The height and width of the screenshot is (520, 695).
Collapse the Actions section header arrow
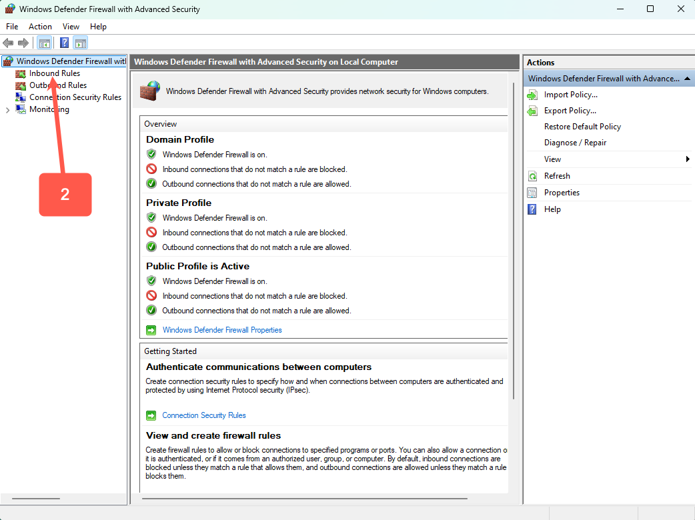(687, 79)
